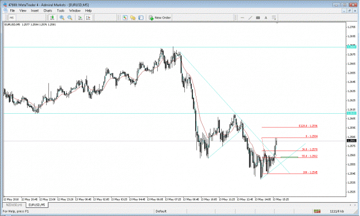The width and height of the screenshot is (360, 216).
Task: Click the '13 May 10:05' time axis label
Action: [209, 199]
